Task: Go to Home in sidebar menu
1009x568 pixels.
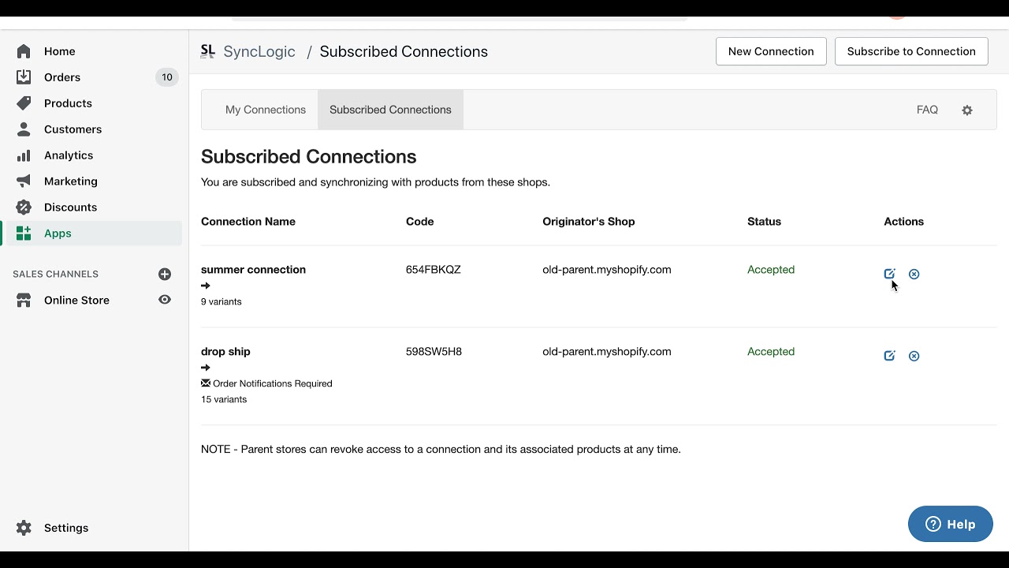Action: coord(60,51)
